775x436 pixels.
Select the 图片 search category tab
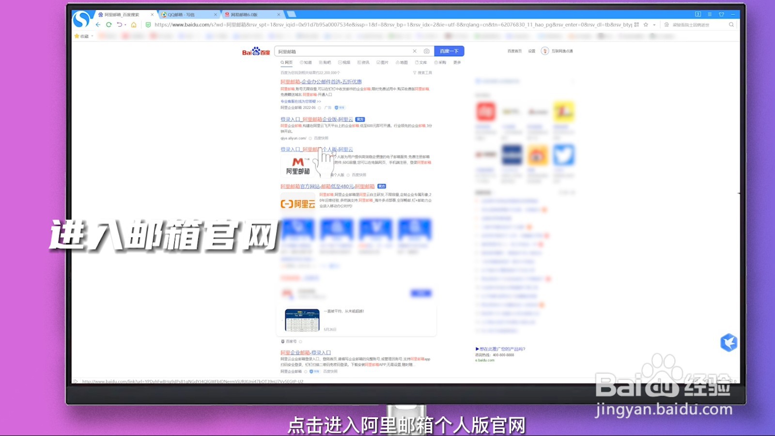click(x=383, y=62)
